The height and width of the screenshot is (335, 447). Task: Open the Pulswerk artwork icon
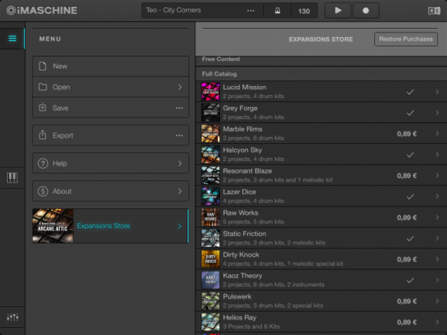211,301
